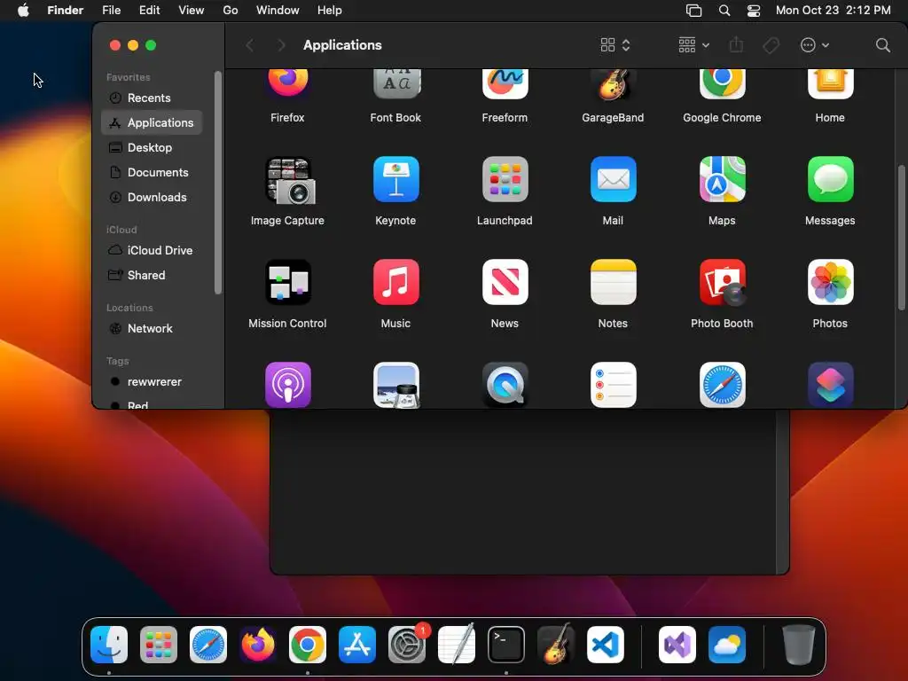
Task: Click the Edit Tags toolbar button
Action: click(771, 45)
